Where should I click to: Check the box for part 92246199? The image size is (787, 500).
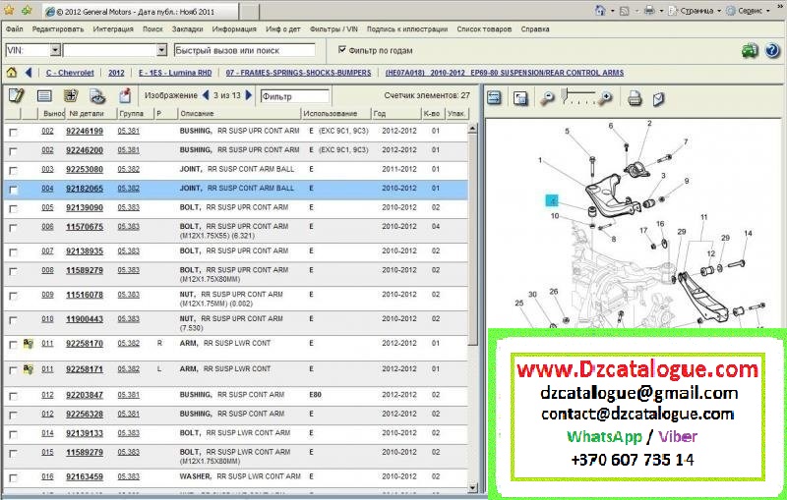coord(13,133)
